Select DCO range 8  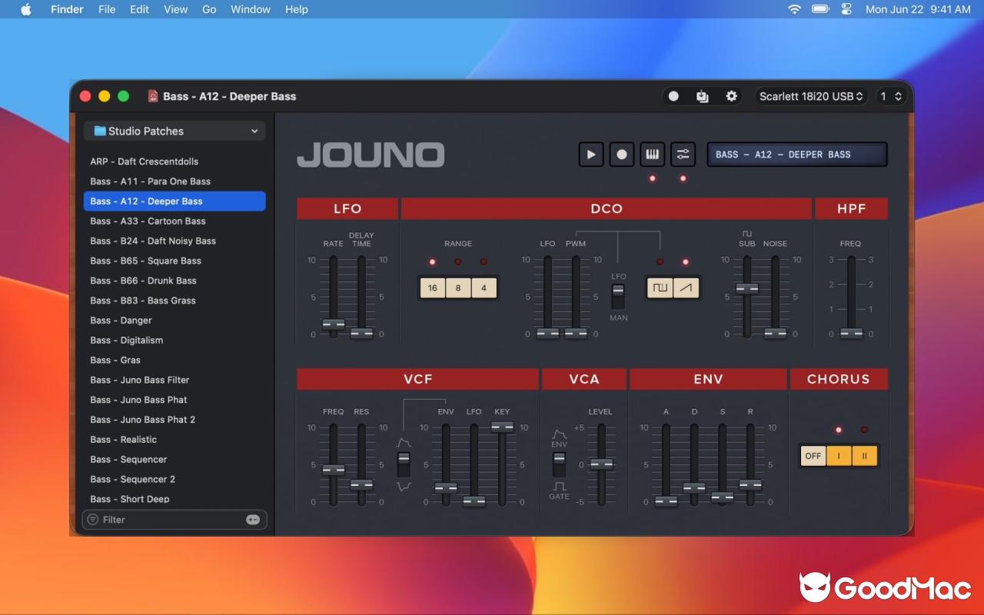pyautogui.click(x=458, y=288)
